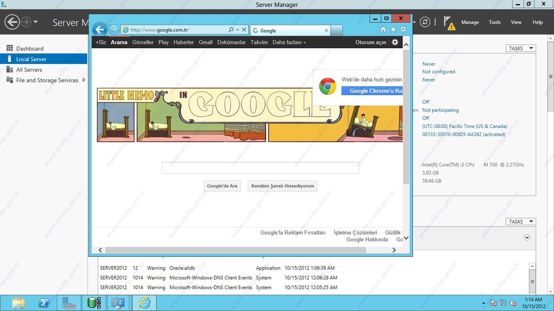Open Play in Google bar

pyautogui.click(x=163, y=42)
